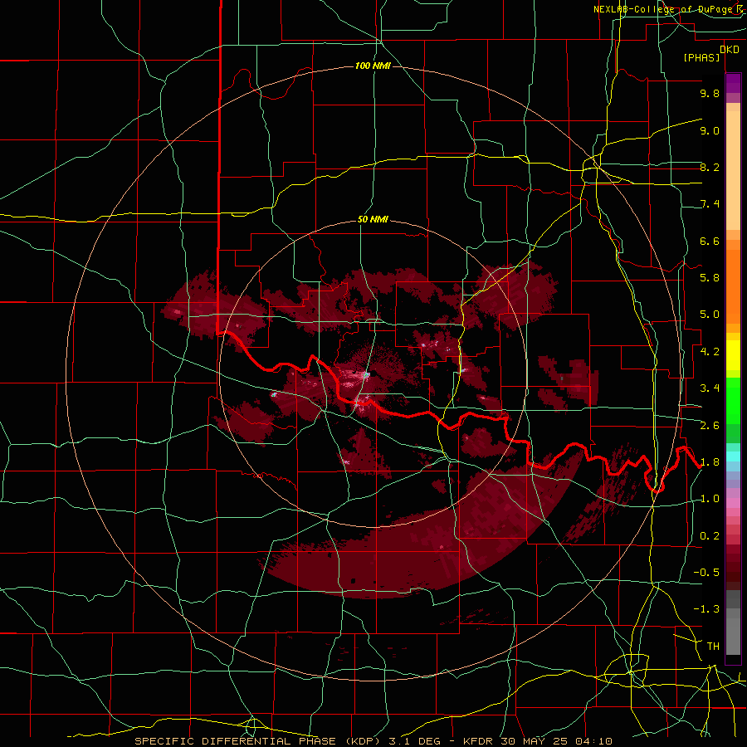Click the -0.5 legend value

click(706, 573)
